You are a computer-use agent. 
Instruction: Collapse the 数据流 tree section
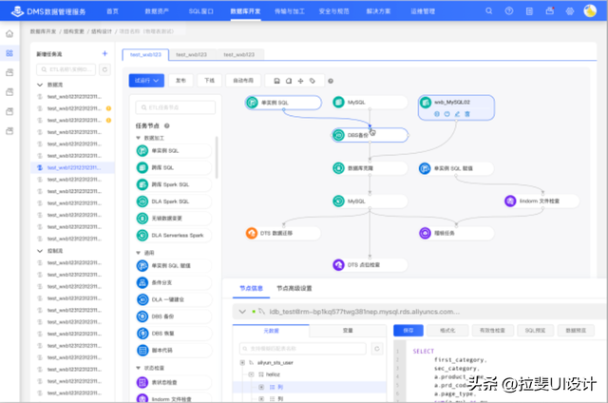pyautogui.click(x=40, y=85)
